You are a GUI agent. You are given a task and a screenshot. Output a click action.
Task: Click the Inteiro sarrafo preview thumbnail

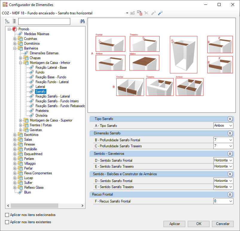[x=144, y=63]
